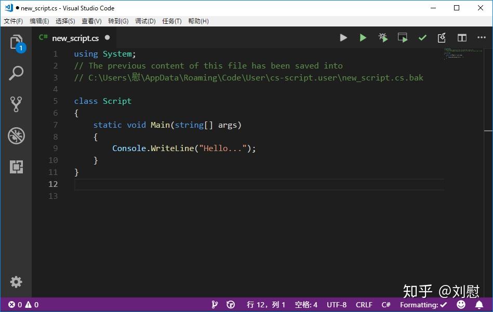Click the "Hello..." string literal

click(223, 148)
